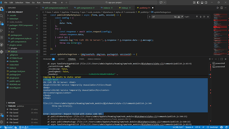The width and height of the screenshot is (229, 129).
Task: Go to the next find match
Action: click(201, 17)
